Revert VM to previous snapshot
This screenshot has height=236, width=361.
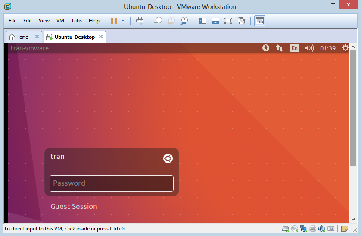point(171,21)
